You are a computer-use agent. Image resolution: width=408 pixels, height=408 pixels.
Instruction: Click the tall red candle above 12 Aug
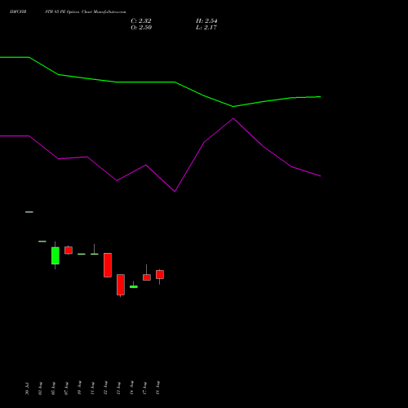[x=108, y=265]
